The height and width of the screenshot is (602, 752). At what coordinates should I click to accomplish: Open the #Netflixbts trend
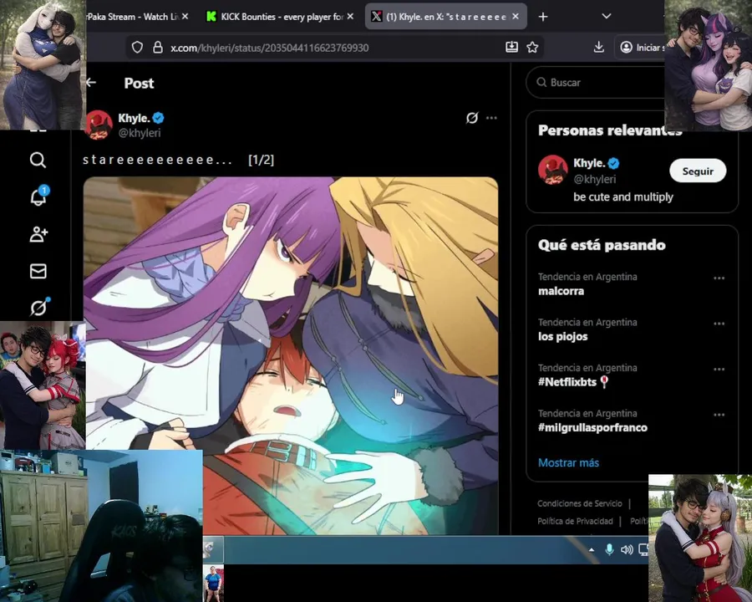click(573, 382)
